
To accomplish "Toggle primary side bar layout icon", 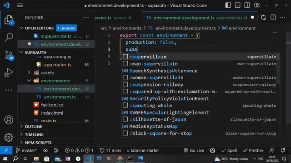I will (x=228, y=5).
